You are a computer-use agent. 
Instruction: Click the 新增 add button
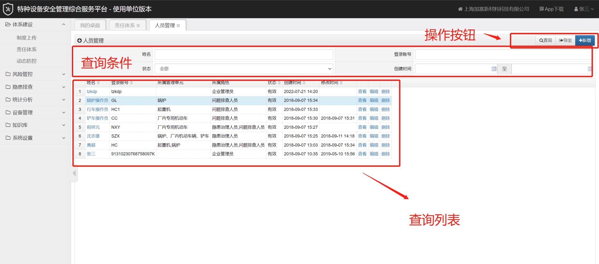(585, 41)
